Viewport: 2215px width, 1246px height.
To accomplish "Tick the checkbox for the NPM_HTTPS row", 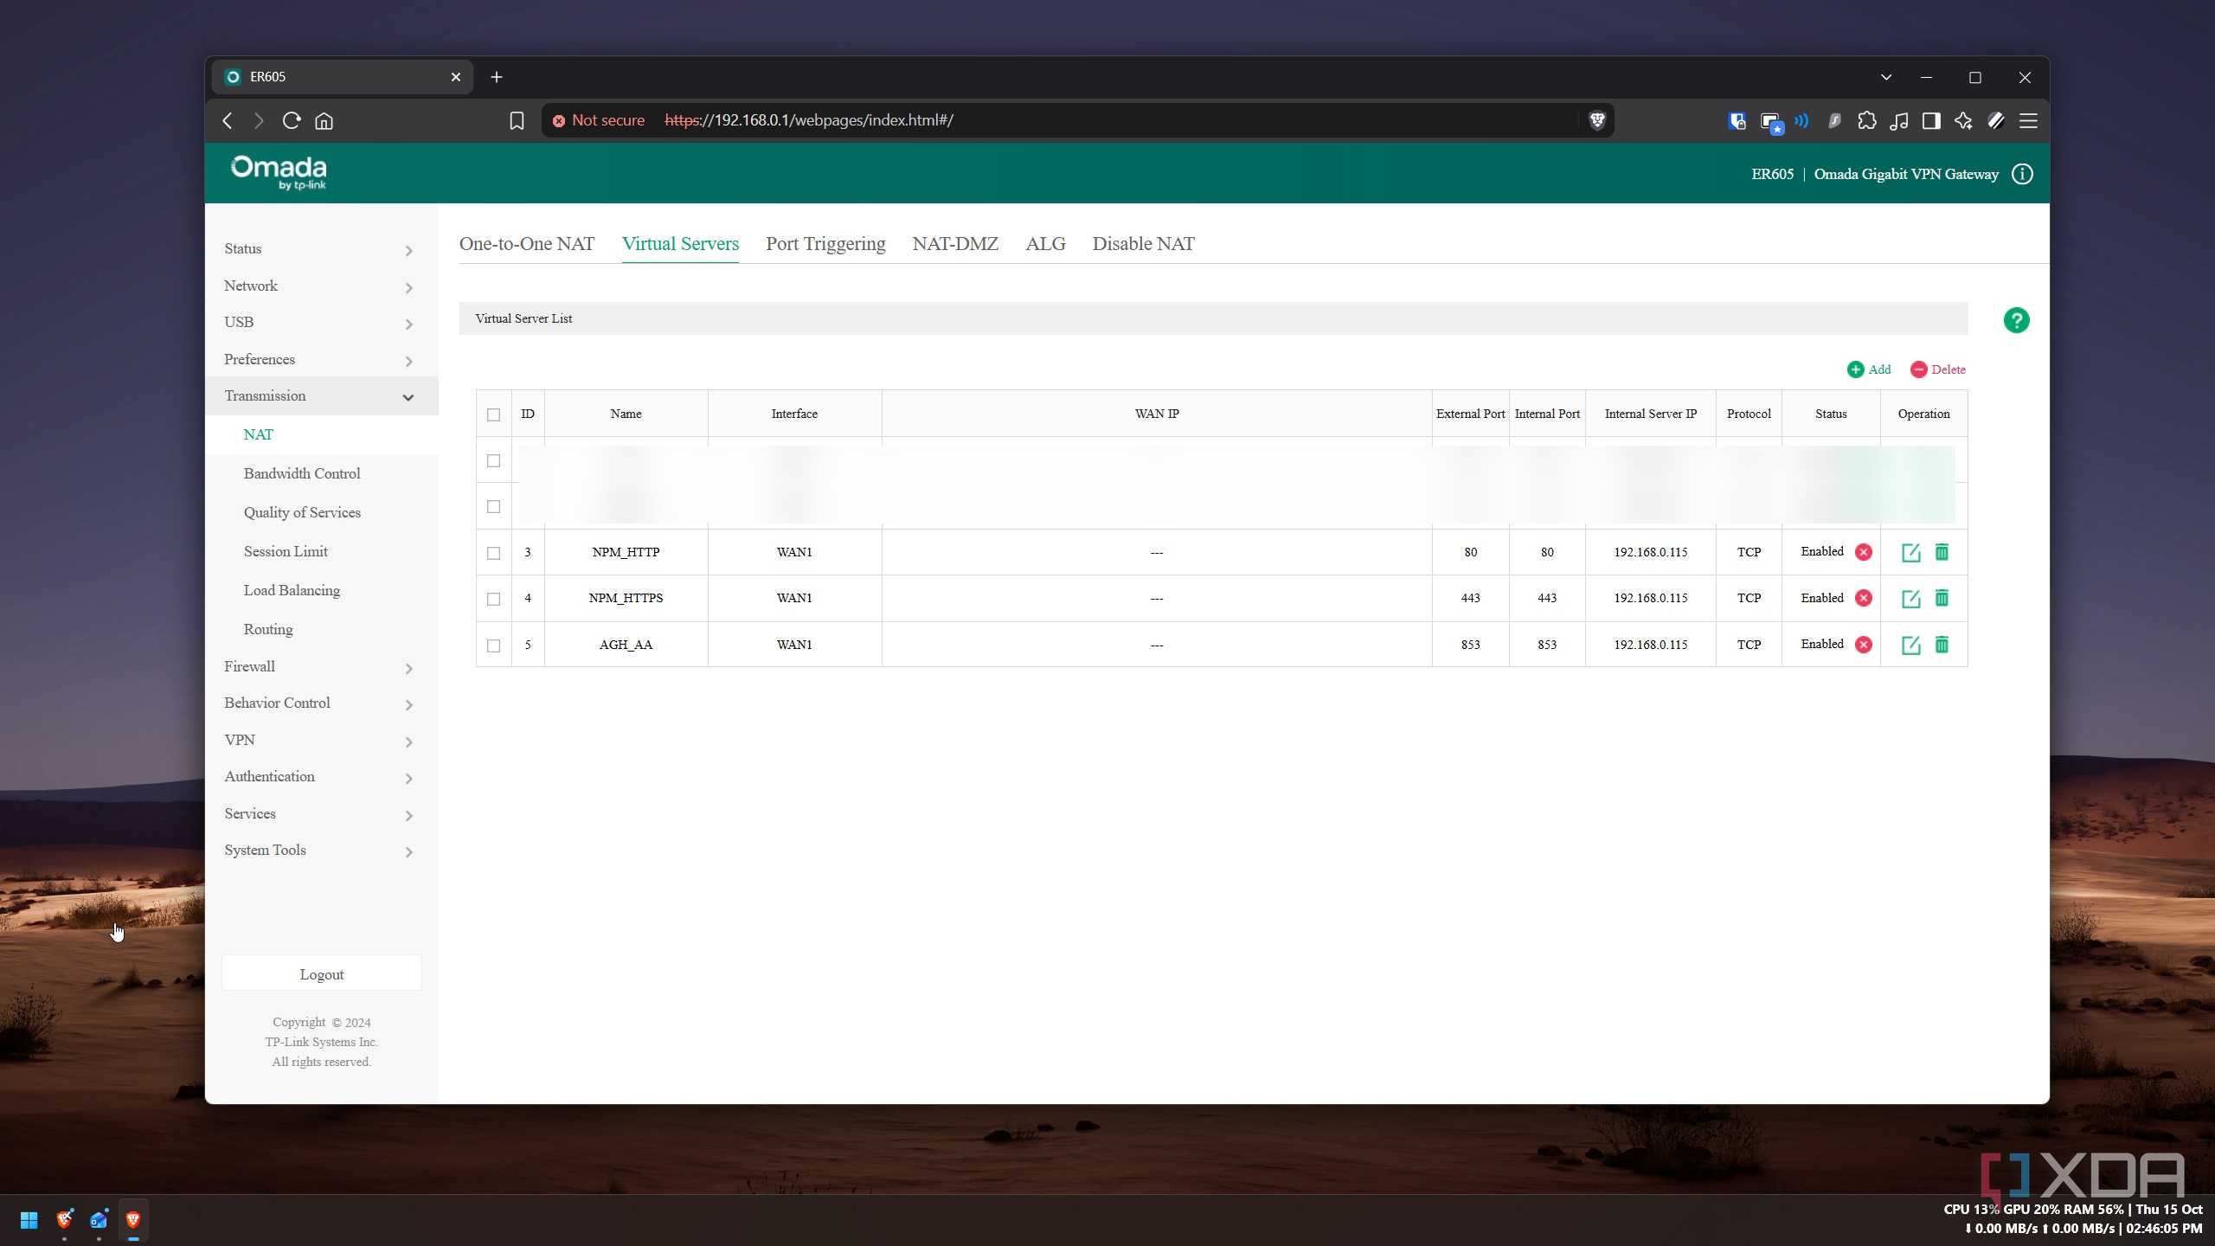I will [493, 599].
